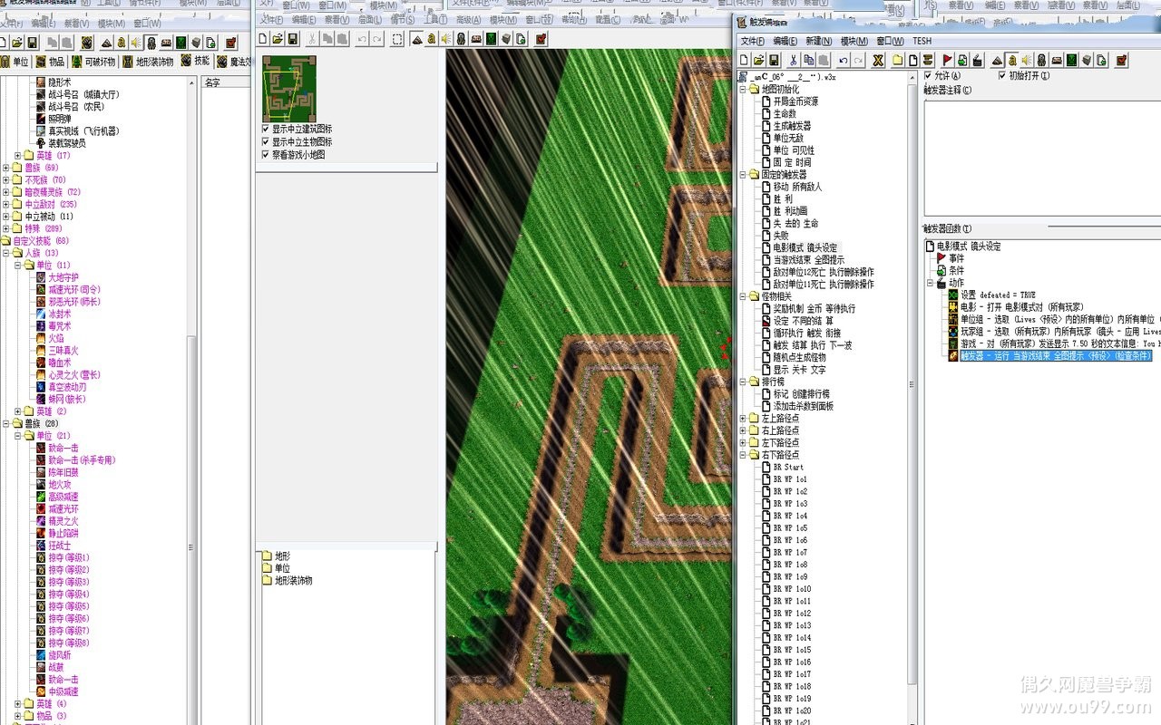Click New Condition icon in Trigger Editor toolbar
Viewport: 1161px width, 725px height.
click(962, 61)
